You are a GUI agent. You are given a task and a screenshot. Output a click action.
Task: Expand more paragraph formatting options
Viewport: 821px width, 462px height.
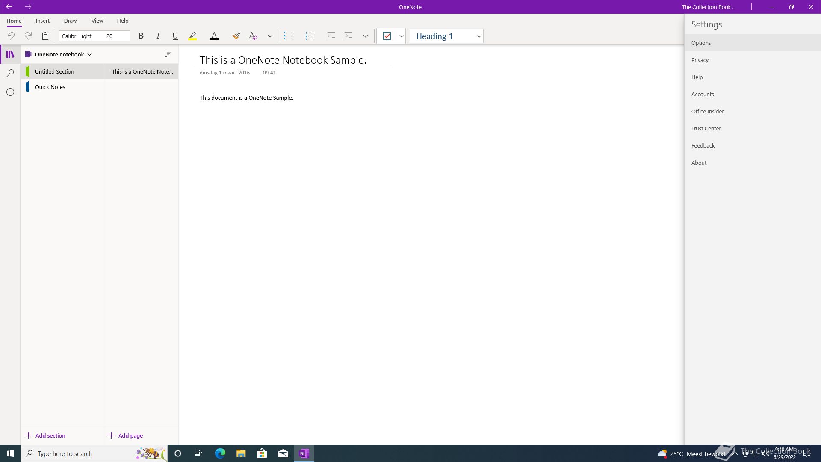coord(366,36)
